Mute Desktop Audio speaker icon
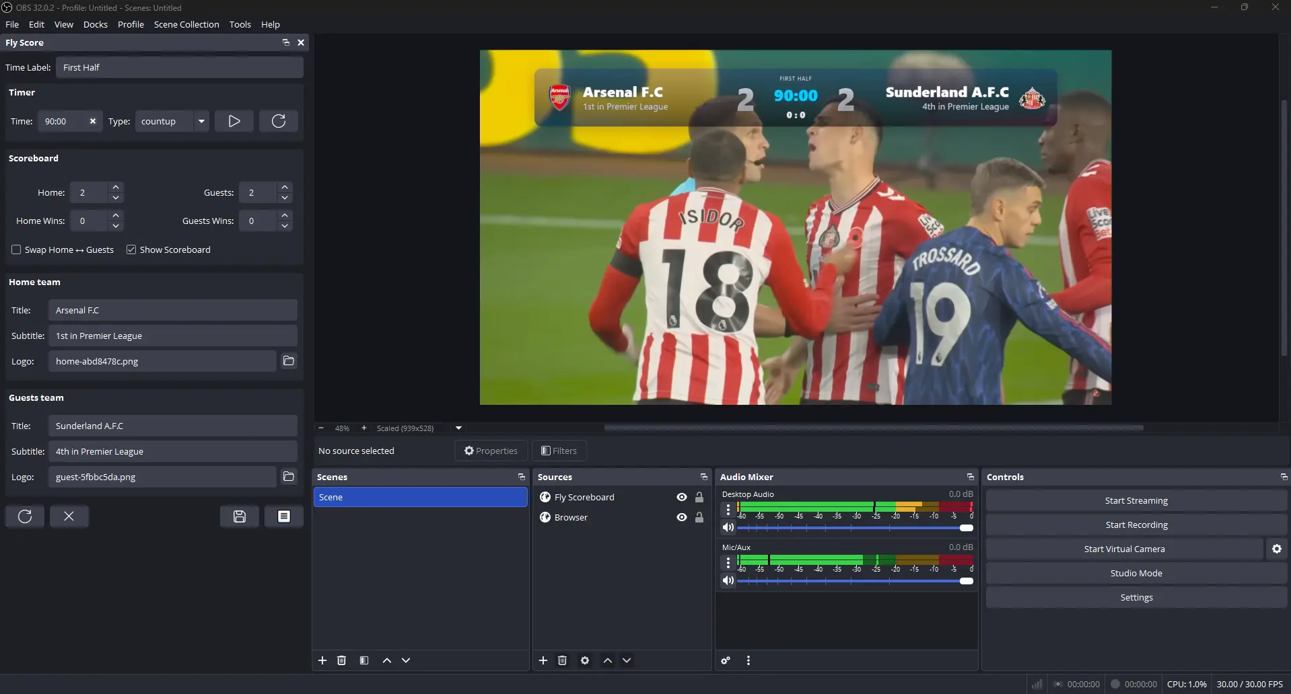 pyautogui.click(x=728, y=527)
